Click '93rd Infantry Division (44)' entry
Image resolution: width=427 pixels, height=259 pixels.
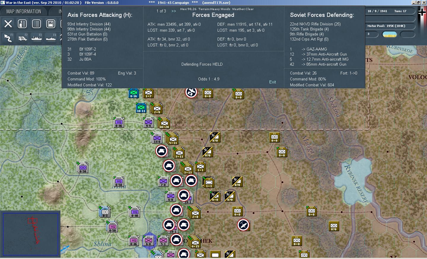tap(89, 24)
